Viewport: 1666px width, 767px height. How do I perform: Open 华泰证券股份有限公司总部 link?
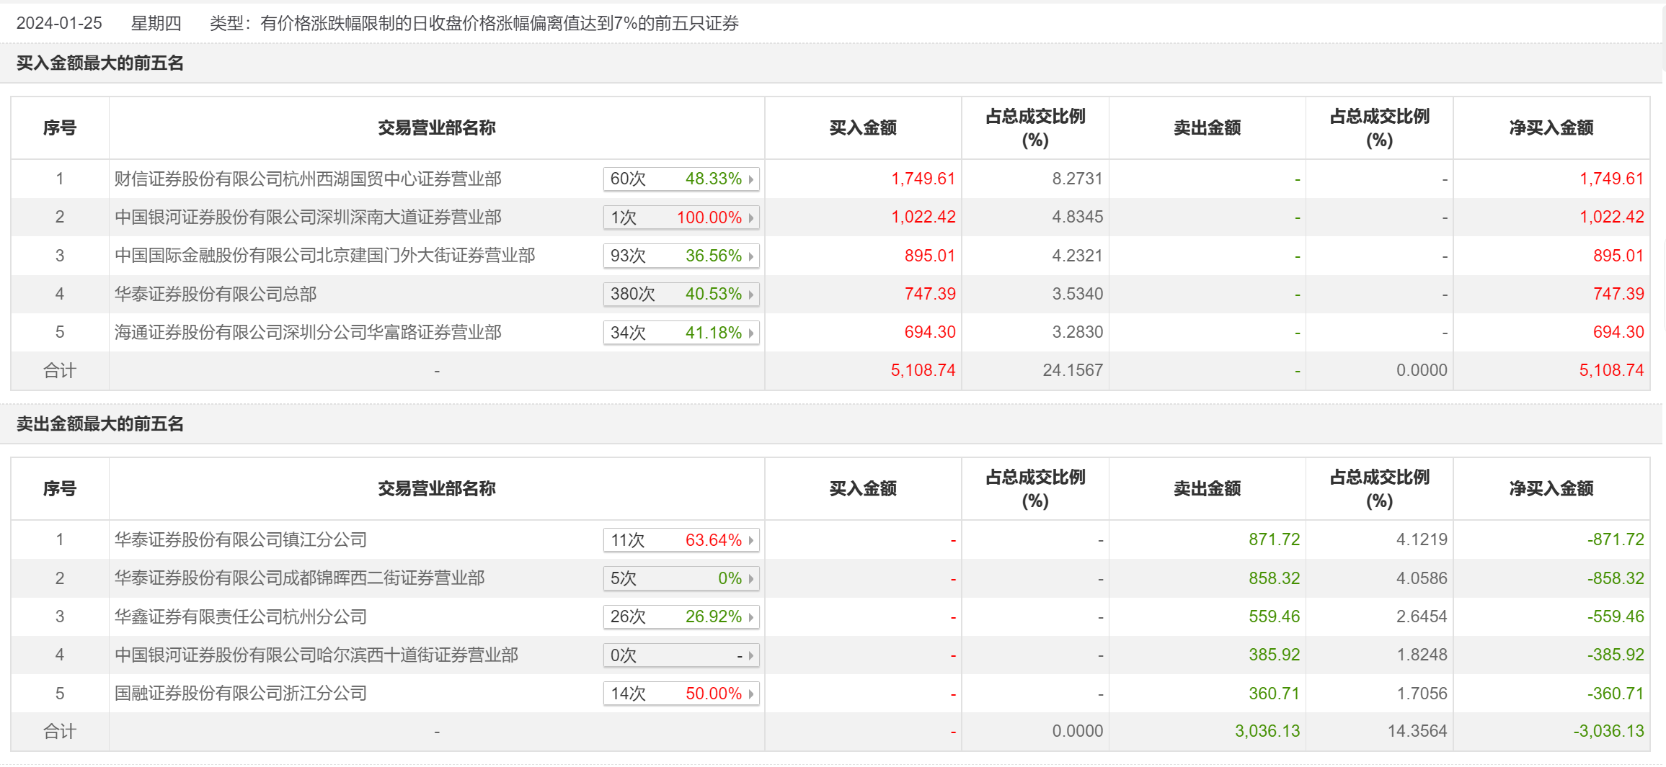(216, 294)
